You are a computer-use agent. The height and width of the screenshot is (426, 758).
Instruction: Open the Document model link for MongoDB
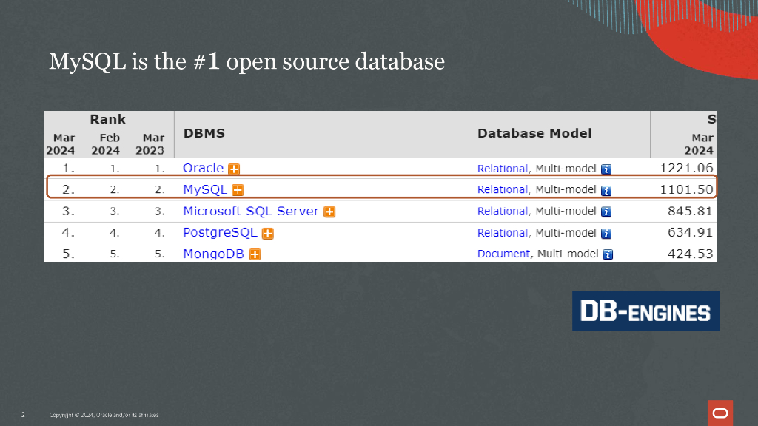(x=503, y=254)
